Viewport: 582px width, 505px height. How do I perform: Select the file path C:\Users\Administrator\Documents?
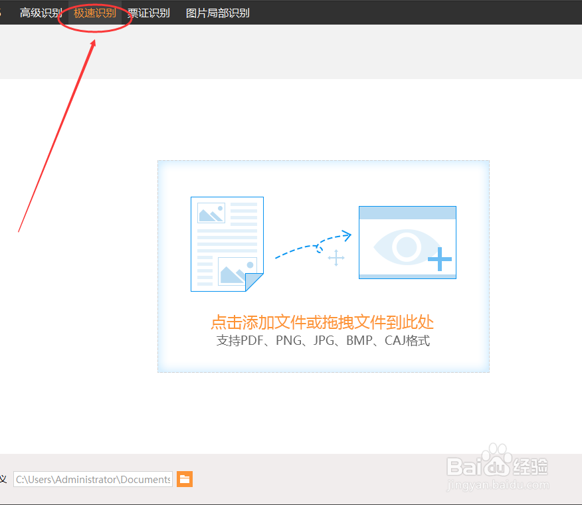(93, 479)
